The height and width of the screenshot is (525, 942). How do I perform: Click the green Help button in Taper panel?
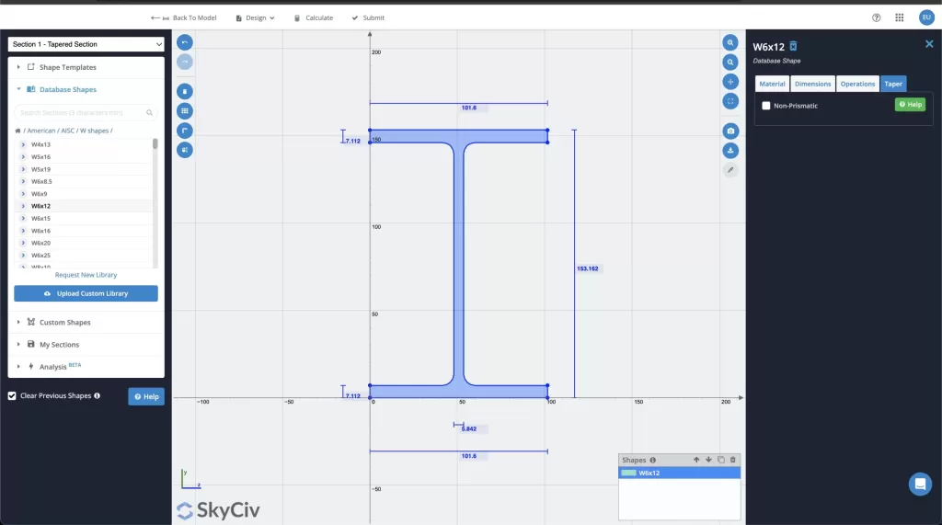(910, 105)
